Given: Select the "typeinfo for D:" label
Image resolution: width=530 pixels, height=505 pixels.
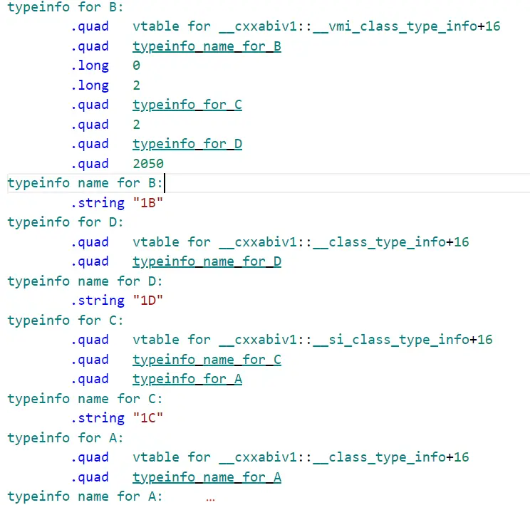Looking at the screenshot, I should tap(66, 222).
